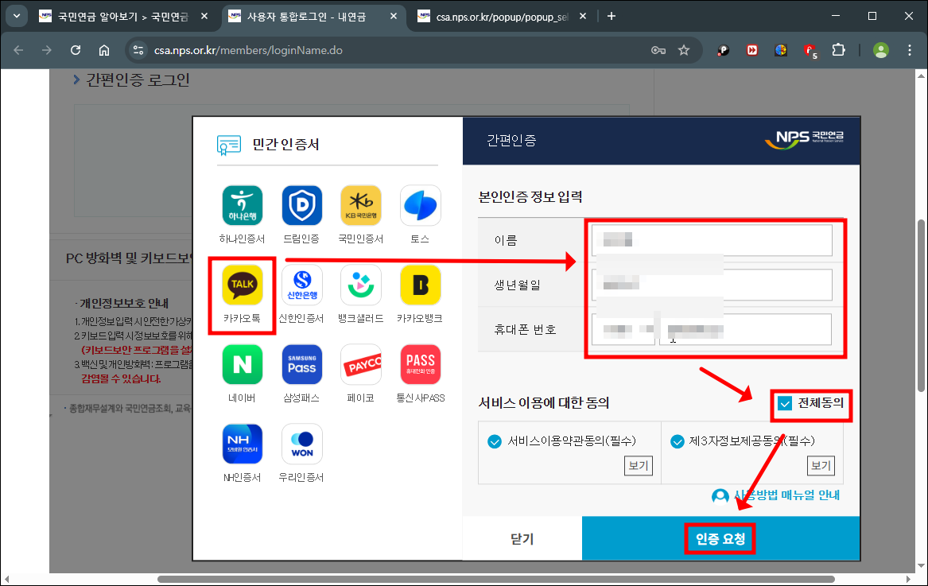Choose Samsung Pass authentication
The image size is (928, 586).
[x=301, y=364]
